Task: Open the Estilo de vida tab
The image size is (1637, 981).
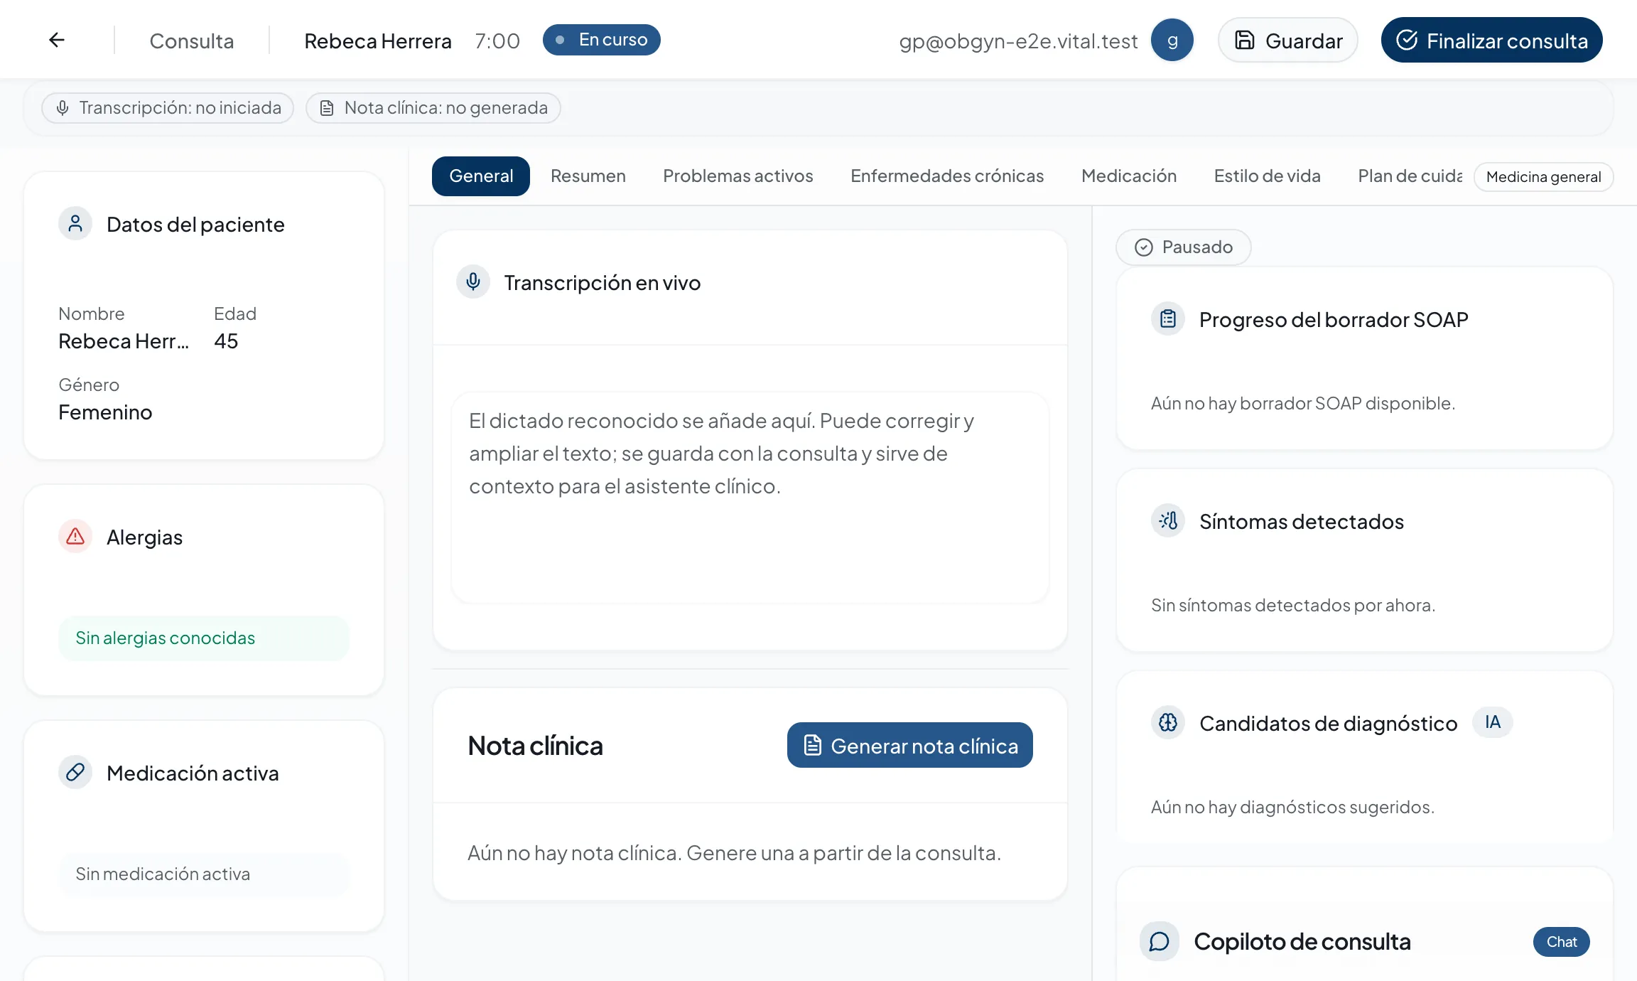Action: click(x=1267, y=176)
